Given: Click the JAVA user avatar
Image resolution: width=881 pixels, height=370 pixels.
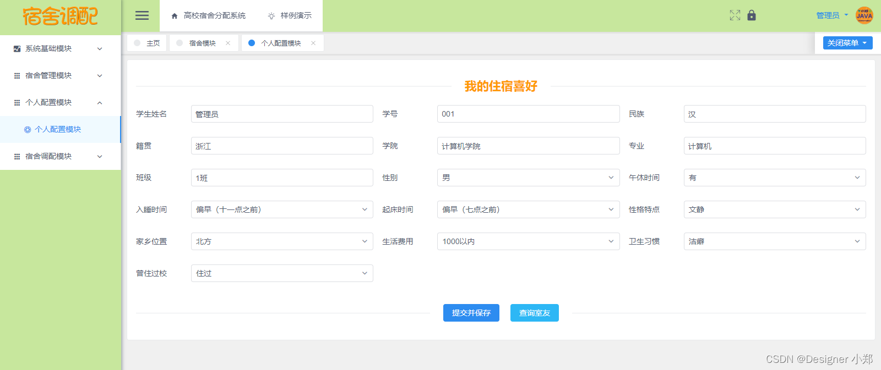Looking at the screenshot, I should [864, 15].
